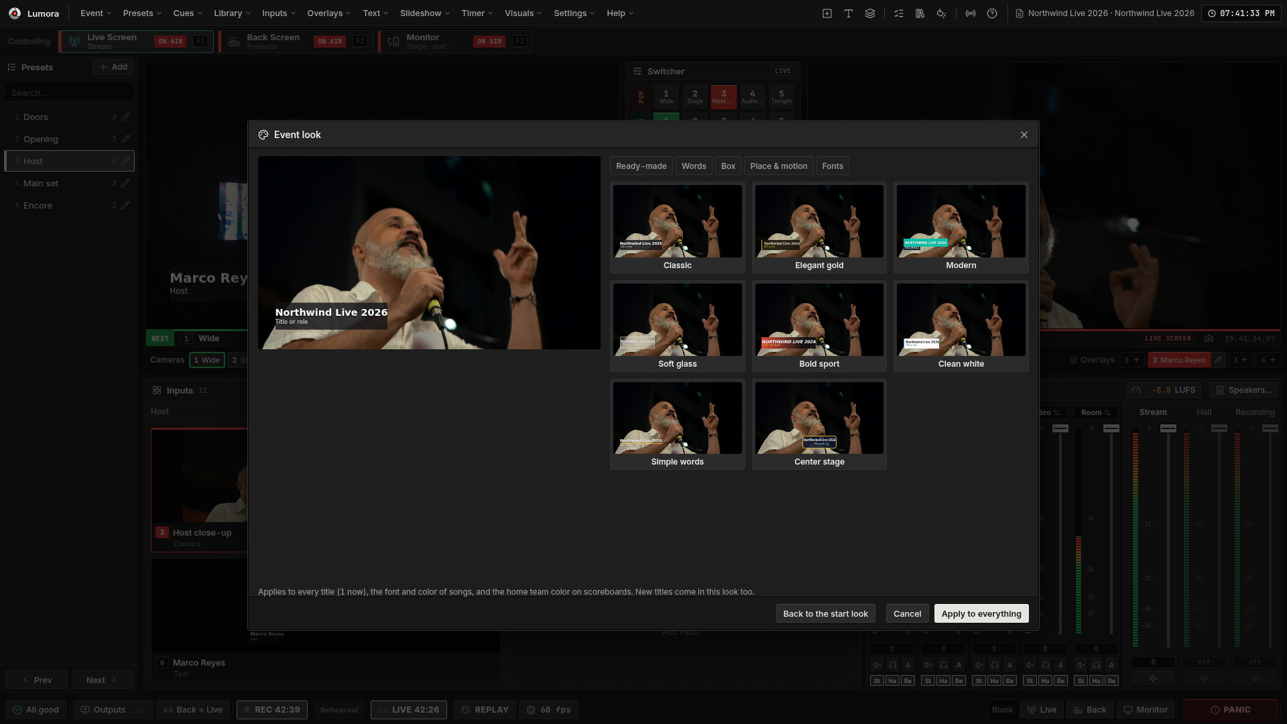Toggle Blank for the Back screen
Screen dimensions: 1287x724
pyautogui.click(x=1090, y=710)
